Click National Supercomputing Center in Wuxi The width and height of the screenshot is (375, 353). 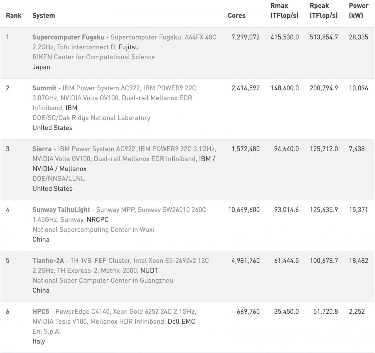click(93, 230)
